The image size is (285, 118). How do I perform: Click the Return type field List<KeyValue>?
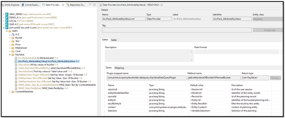(x=255, y=78)
